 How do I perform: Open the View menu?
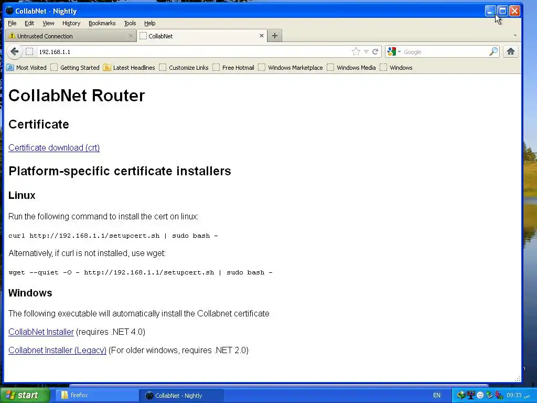tap(48, 23)
